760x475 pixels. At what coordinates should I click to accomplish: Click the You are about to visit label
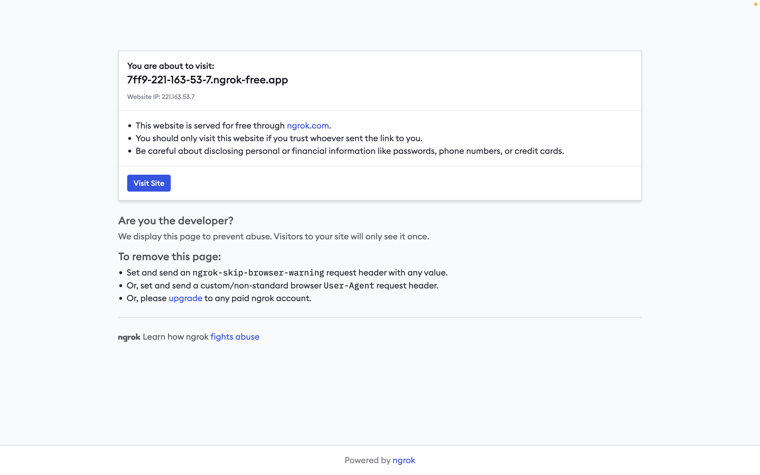(x=170, y=66)
